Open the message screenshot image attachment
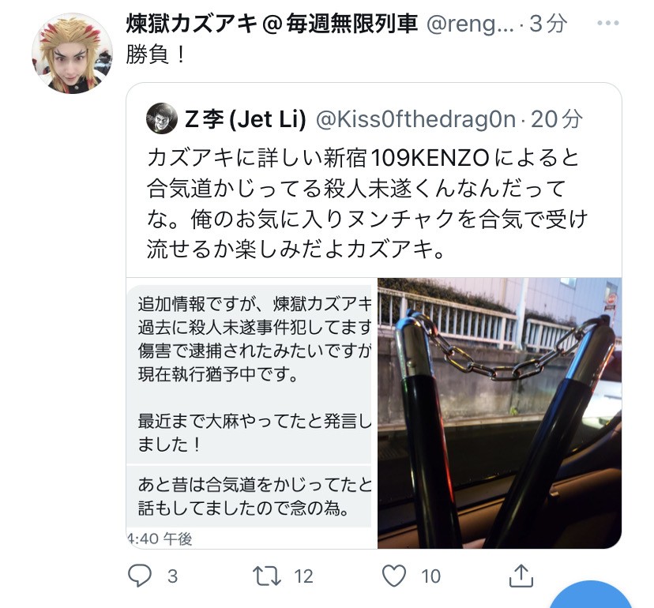 251,413
